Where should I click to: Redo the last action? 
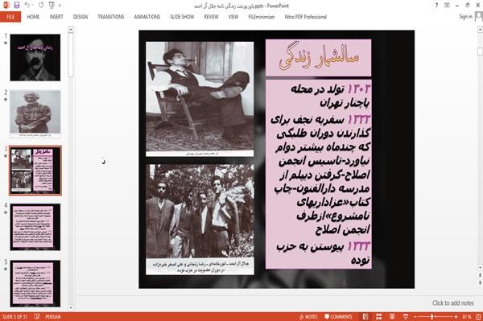point(41,5)
